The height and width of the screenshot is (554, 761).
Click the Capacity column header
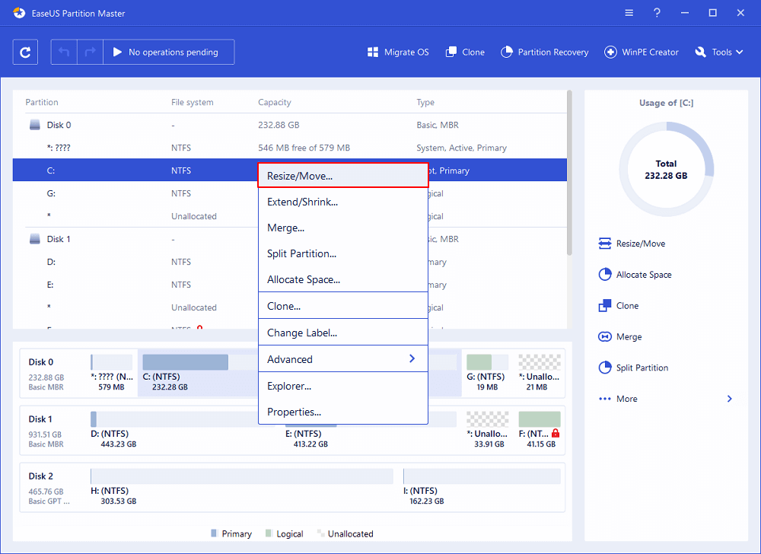275,103
